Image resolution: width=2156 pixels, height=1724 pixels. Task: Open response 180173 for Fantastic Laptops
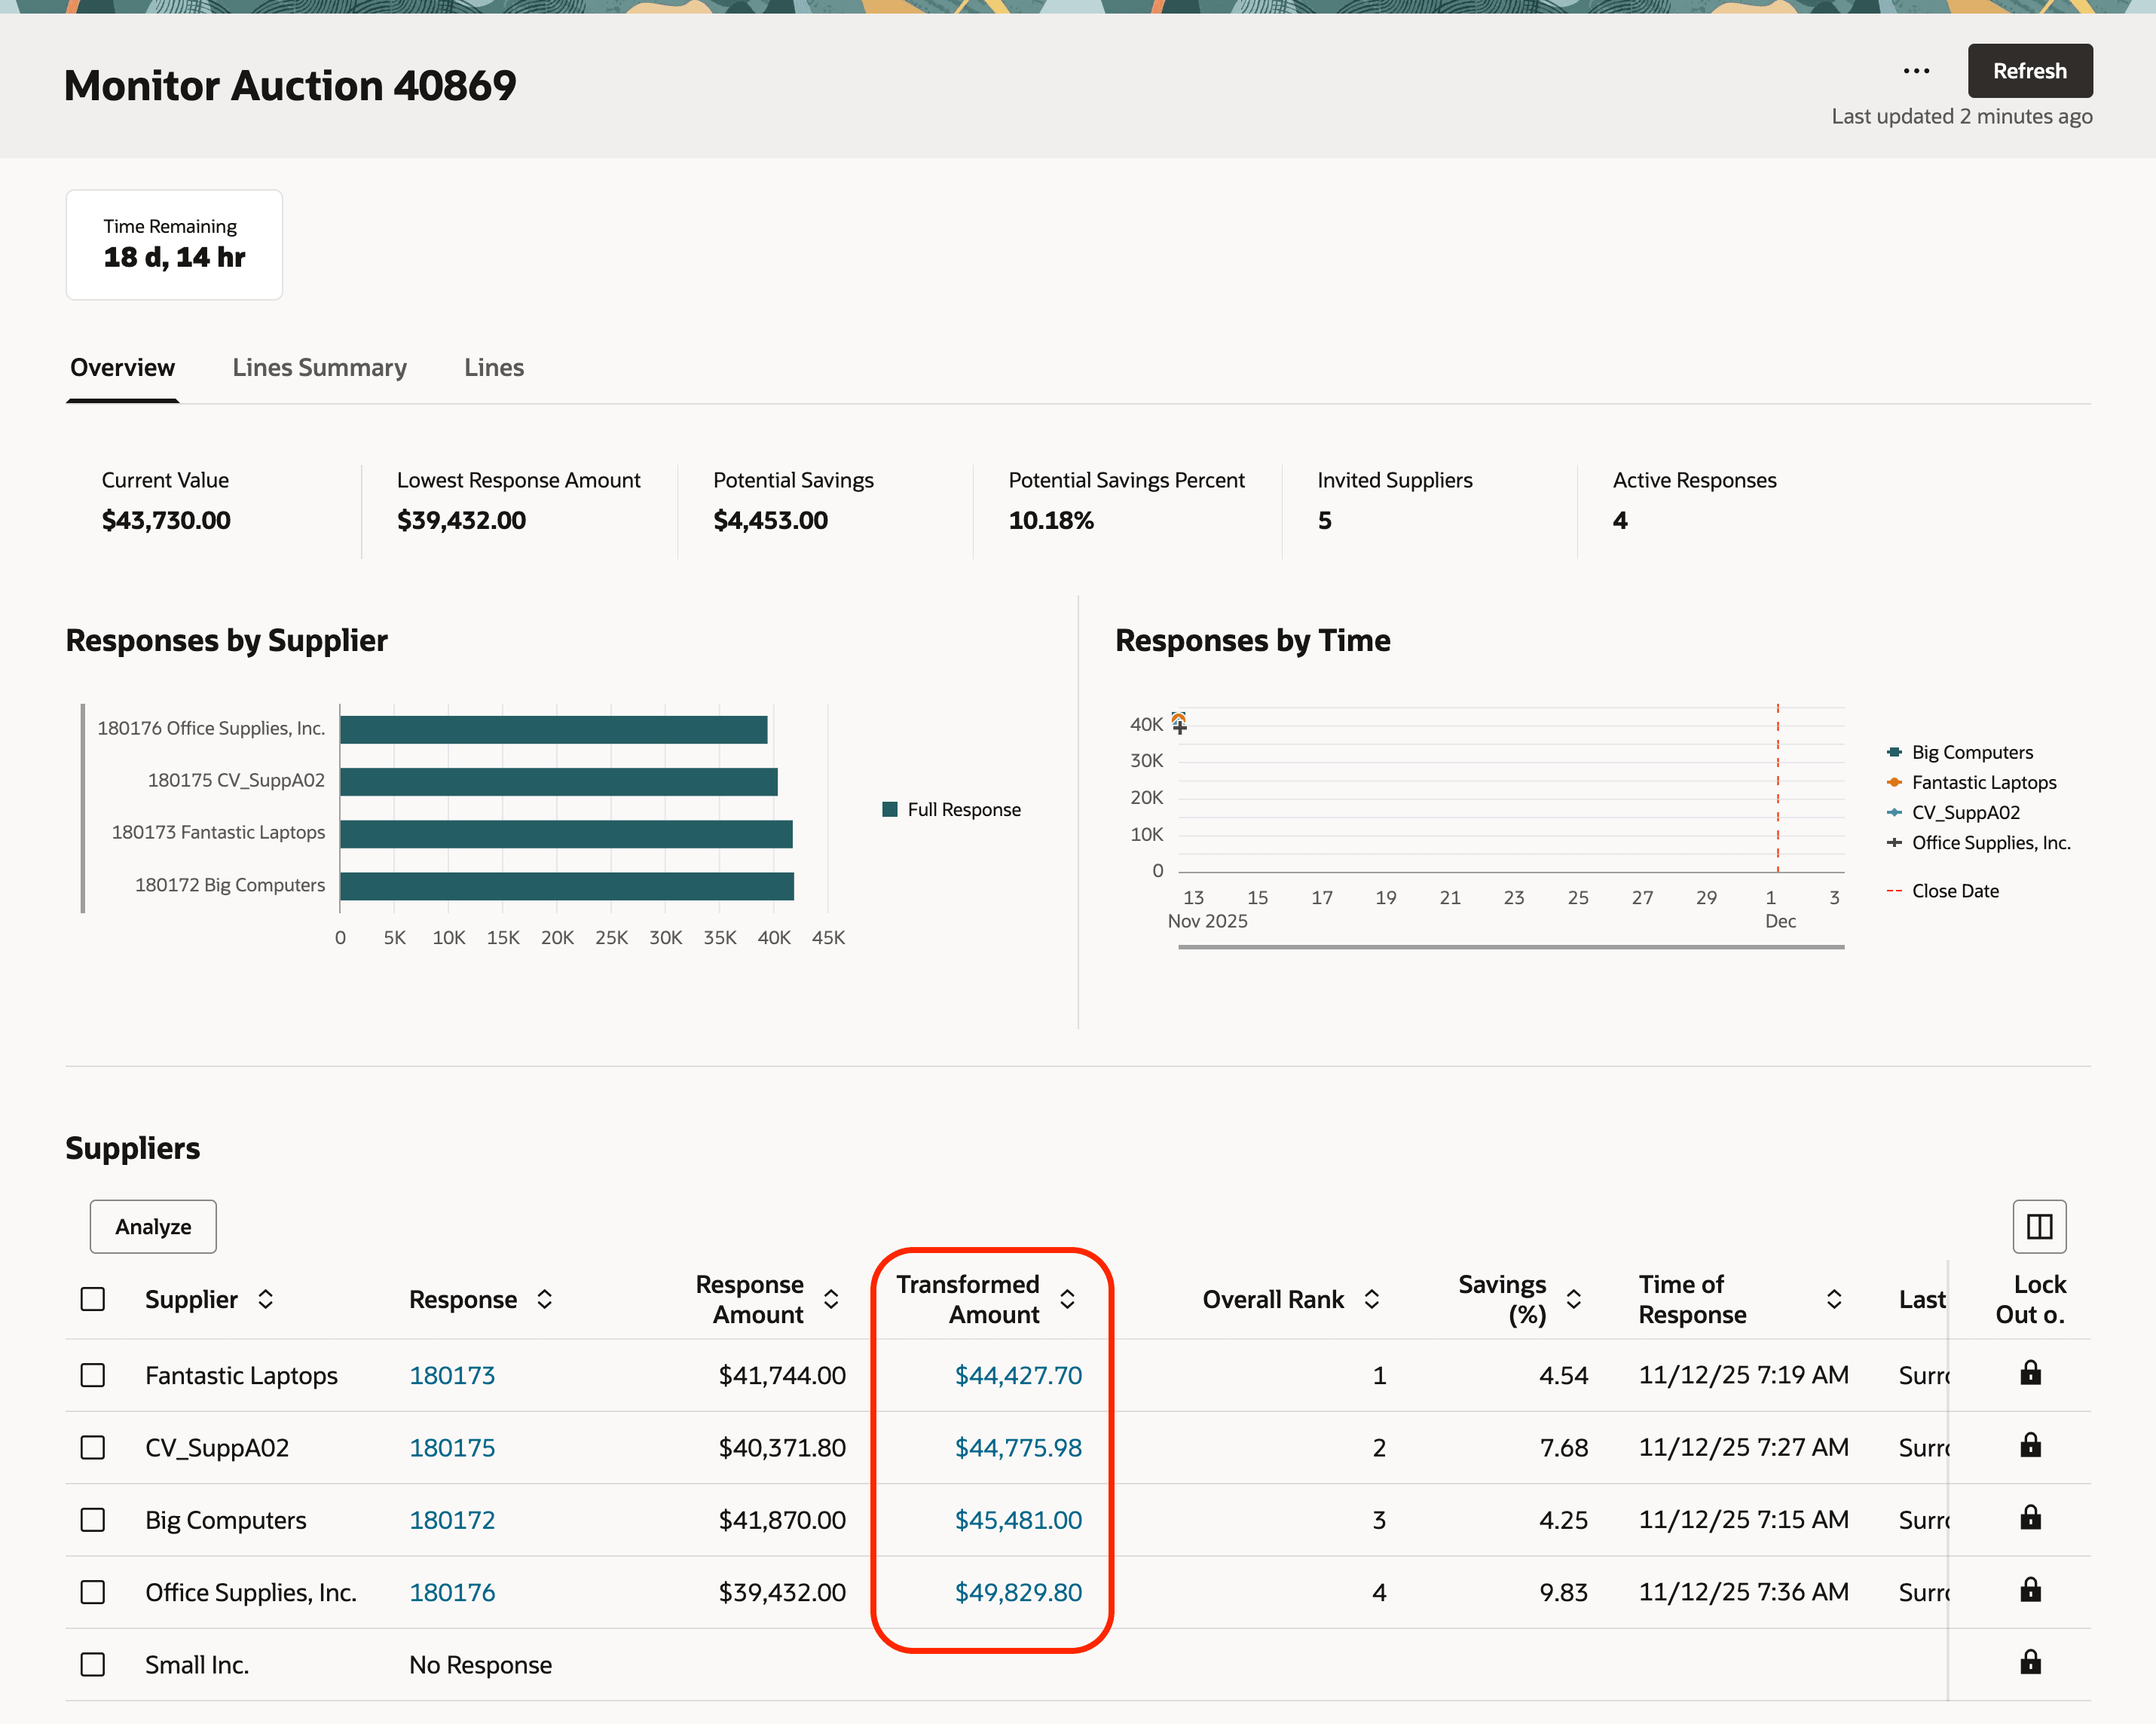(452, 1375)
